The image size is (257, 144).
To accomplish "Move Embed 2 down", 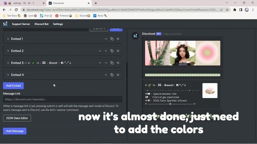I will pyautogui.click(x=106, y=51).
